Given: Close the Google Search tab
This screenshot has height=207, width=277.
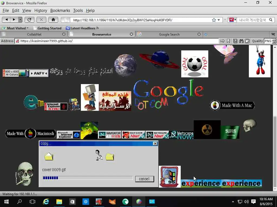Looking at the screenshot, I should tap(199, 34).
